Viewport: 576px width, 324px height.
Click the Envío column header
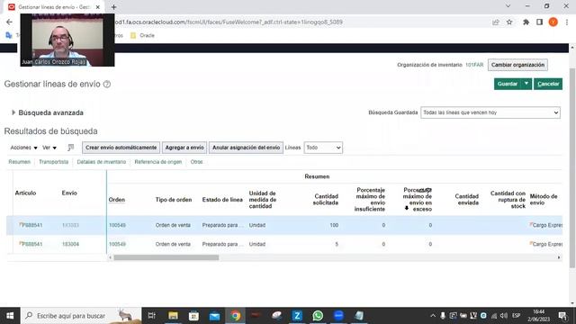(69, 193)
